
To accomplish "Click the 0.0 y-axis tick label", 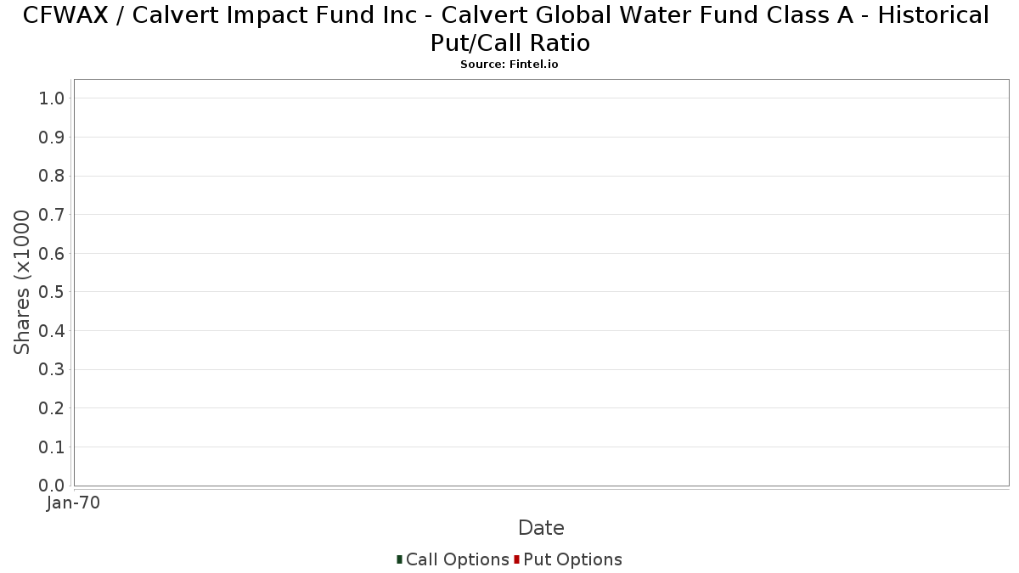I will tap(52, 486).
